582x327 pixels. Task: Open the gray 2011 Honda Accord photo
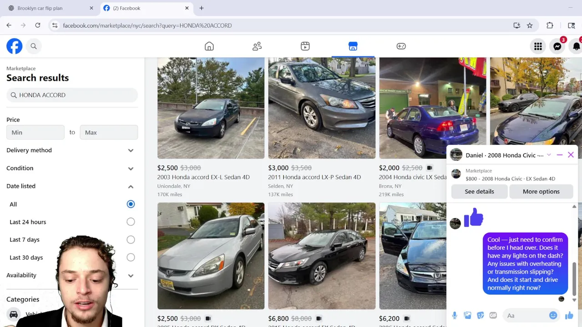[321, 108]
